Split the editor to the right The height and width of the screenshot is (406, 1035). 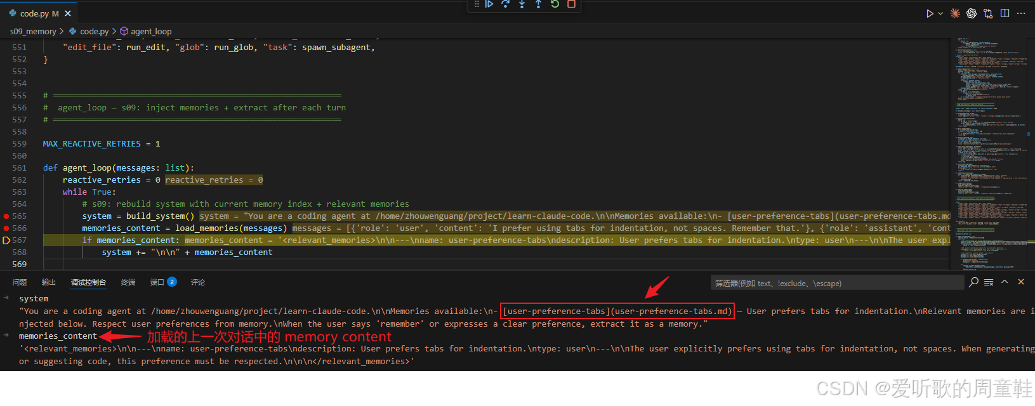[x=1005, y=13]
